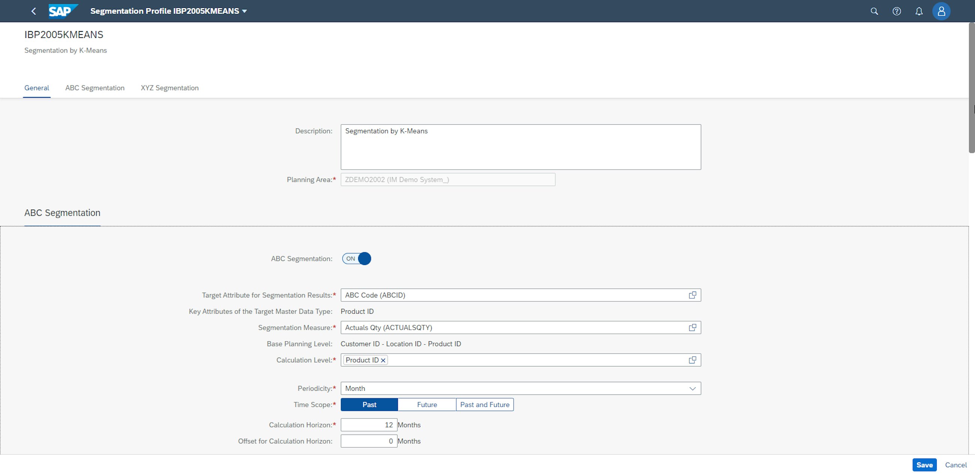This screenshot has height=475, width=975.
Task: Remove the Product ID token
Action: click(x=383, y=360)
